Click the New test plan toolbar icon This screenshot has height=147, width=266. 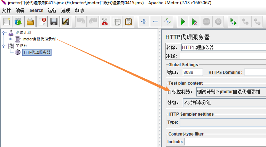tap(7, 22)
